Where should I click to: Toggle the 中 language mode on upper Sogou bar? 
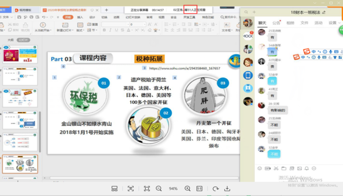coord(314,51)
